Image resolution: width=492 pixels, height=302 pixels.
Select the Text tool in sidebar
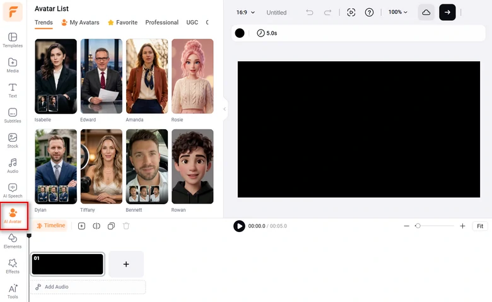pyautogui.click(x=13, y=90)
